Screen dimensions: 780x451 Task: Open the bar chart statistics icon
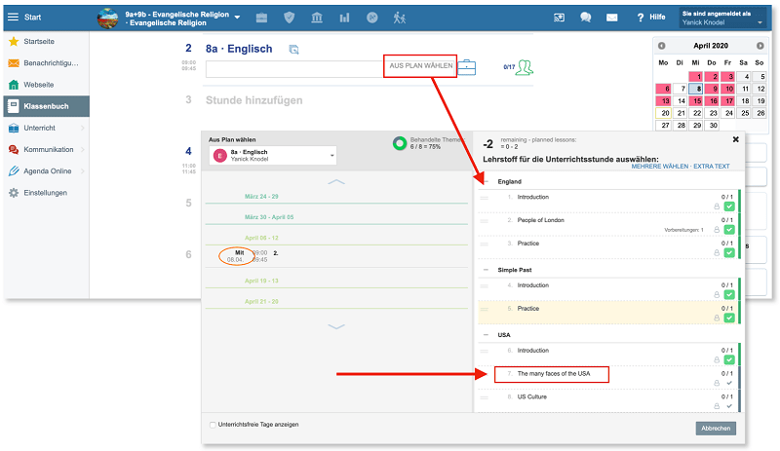click(x=345, y=18)
